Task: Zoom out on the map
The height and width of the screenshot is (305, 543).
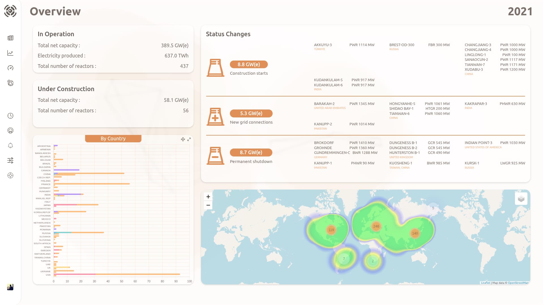Action: [208, 205]
